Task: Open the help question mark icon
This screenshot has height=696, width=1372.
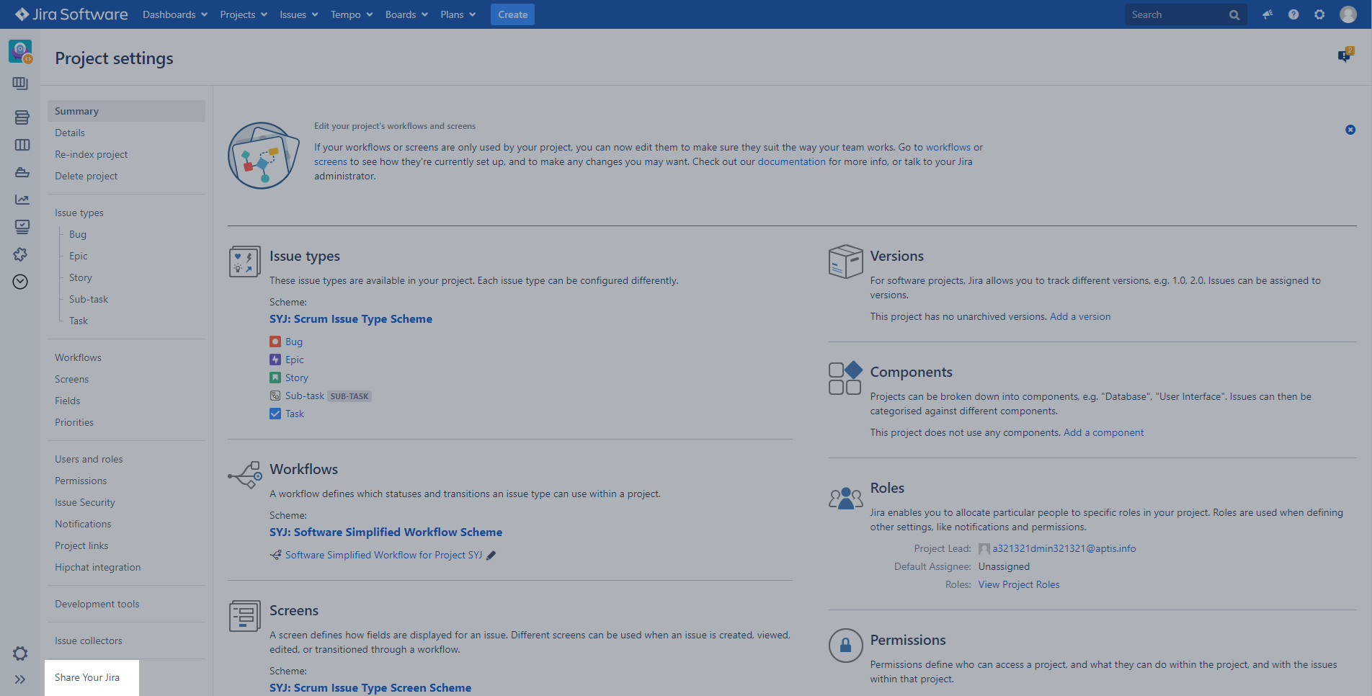Action: [1293, 14]
